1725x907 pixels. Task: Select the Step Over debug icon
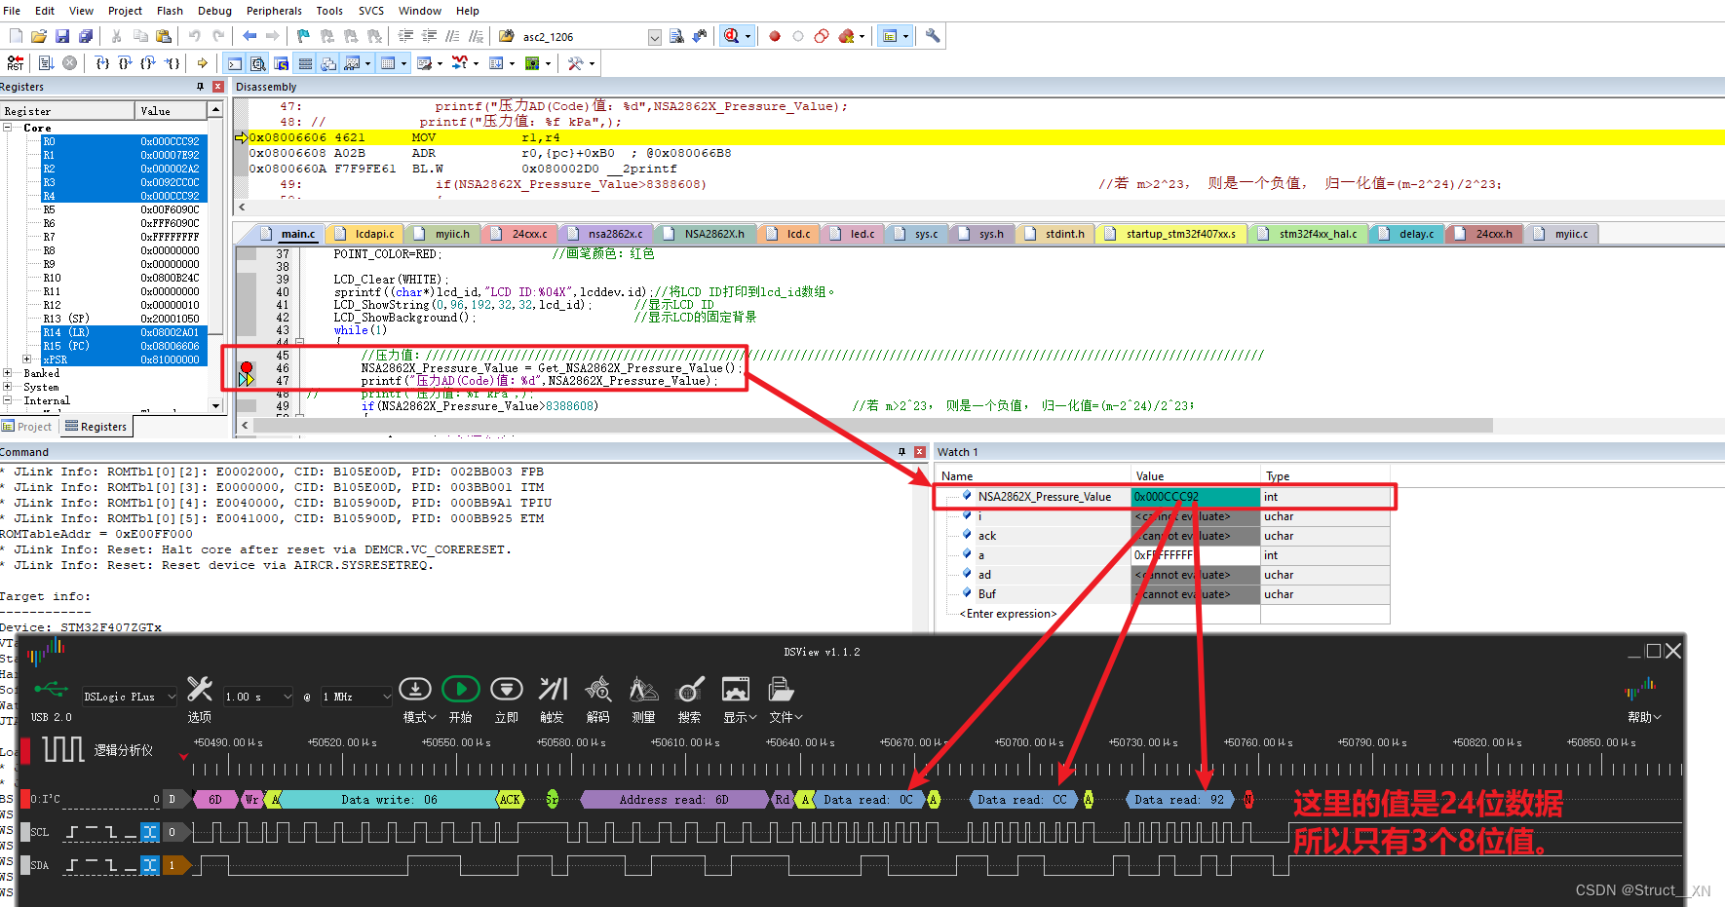[x=125, y=62]
